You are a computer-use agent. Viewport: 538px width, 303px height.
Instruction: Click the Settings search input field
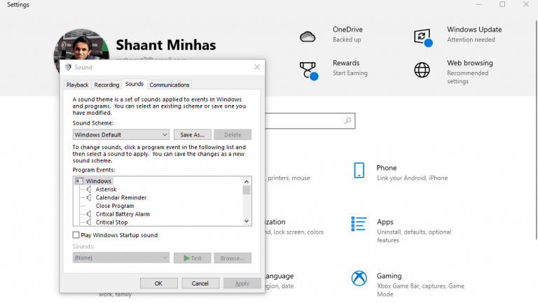(x=310, y=120)
